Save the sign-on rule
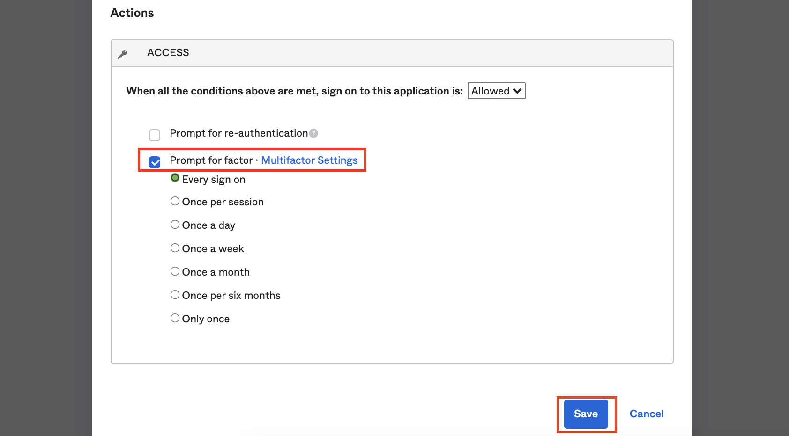The width and height of the screenshot is (789, 436). click(586, 414)
